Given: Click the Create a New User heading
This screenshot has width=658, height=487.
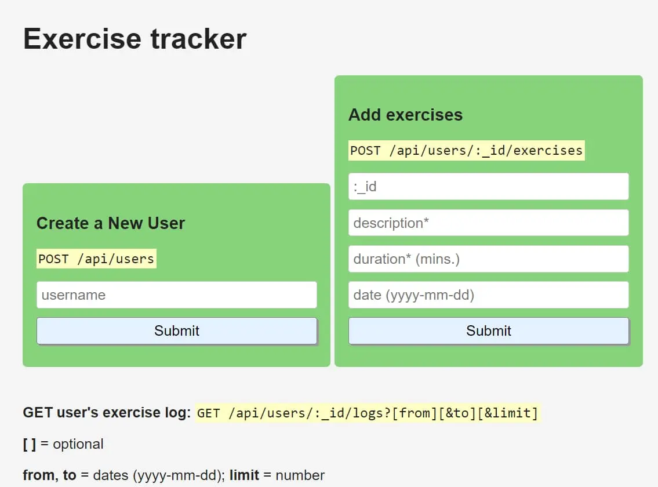Looking at the screenshot, I should tap(111, 223).
